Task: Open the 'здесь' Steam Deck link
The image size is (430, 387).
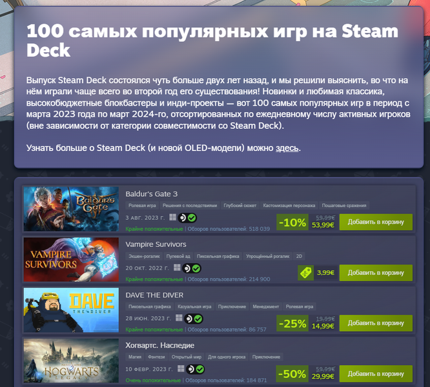Action: (287, 148)
